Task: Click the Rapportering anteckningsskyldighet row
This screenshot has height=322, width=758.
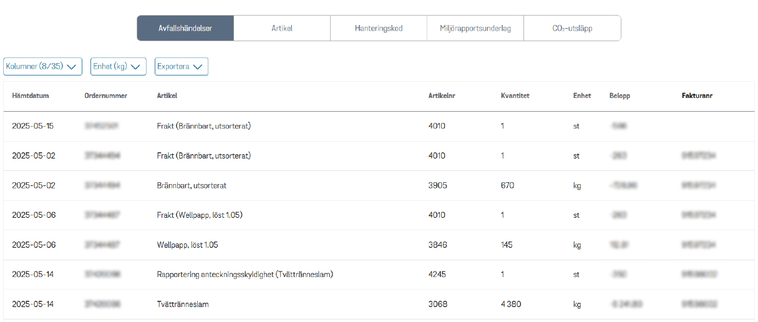Action: pos(245,275)
